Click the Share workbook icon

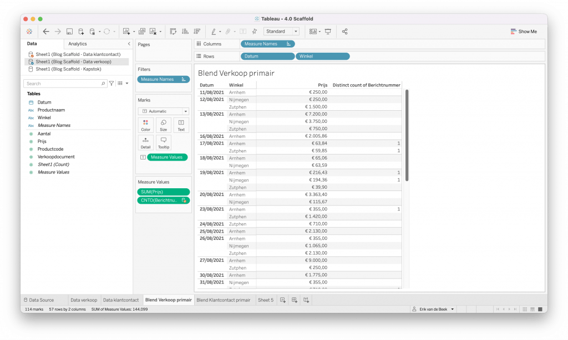pyautogui.click(x=344, y=32)
